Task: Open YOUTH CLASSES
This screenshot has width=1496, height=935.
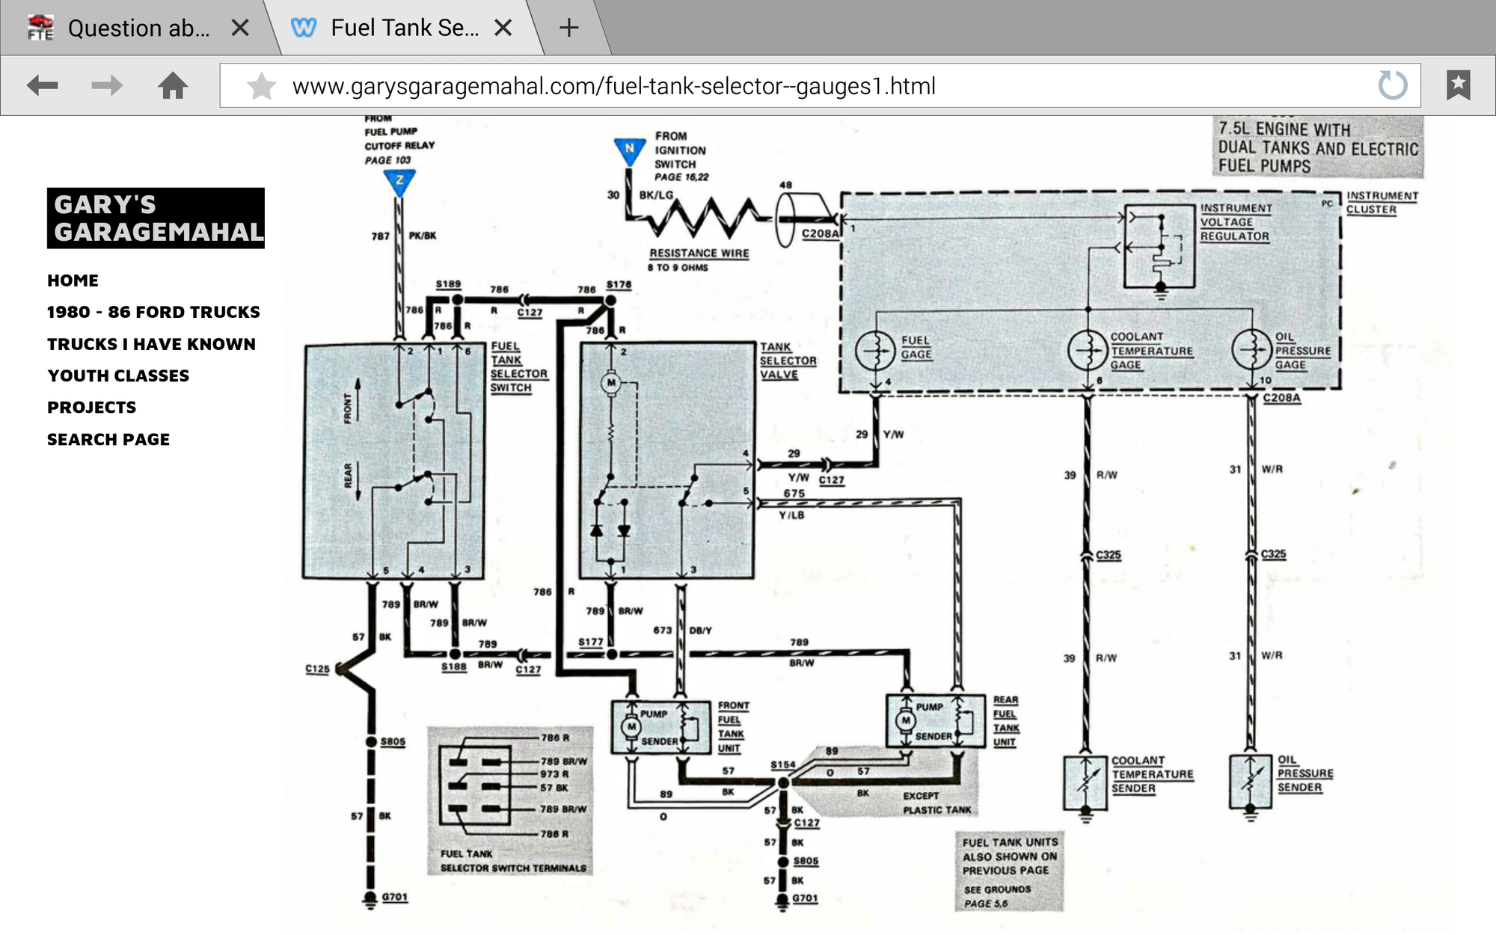Action: click(118, 375)
